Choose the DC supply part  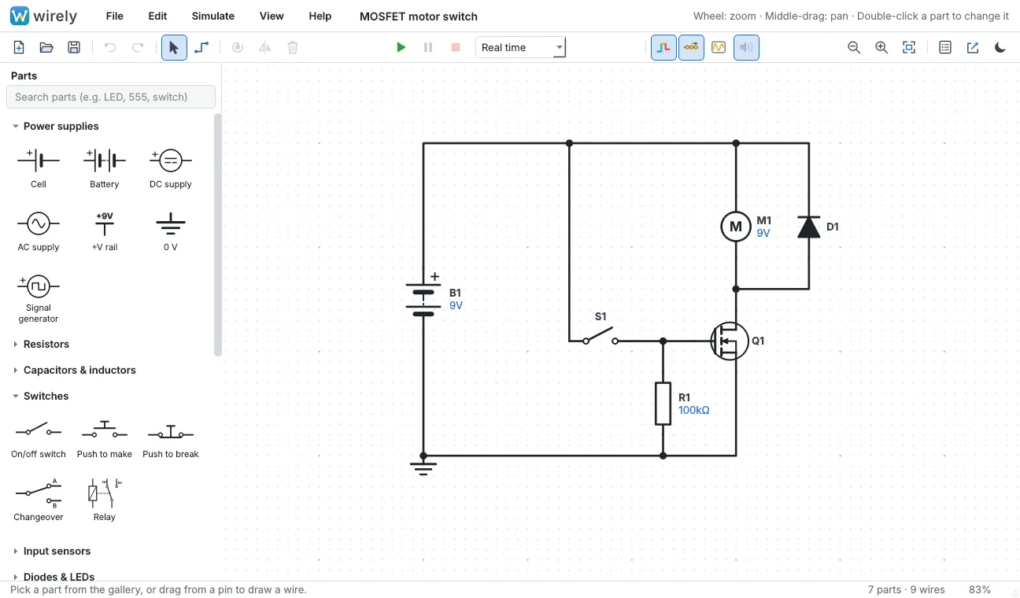(x=171, y=168)
